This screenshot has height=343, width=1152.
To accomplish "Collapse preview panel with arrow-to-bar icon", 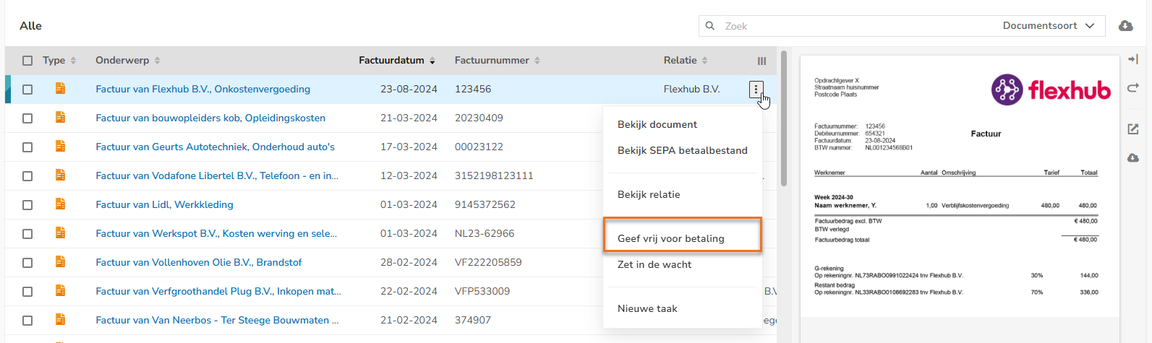I will 1133,59.
